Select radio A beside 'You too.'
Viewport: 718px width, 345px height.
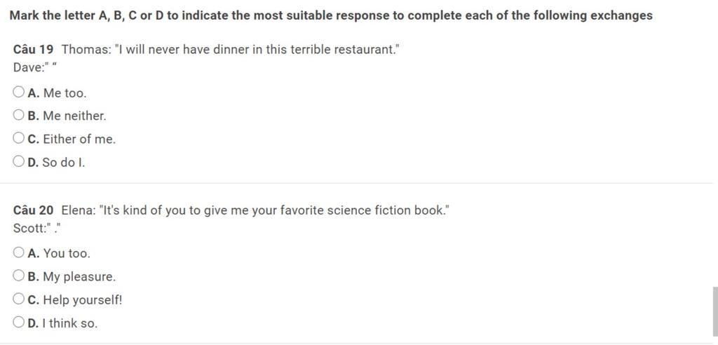coord(18,252)
